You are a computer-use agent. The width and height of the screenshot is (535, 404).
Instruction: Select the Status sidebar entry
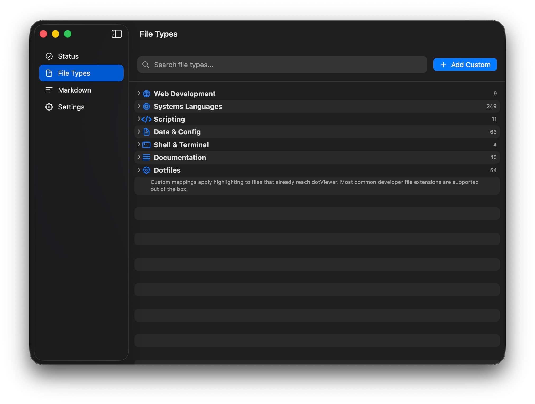coord(68,56)
